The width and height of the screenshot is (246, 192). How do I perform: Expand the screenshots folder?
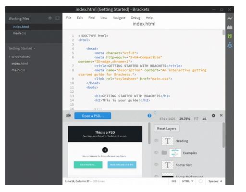tap(10, 57)
